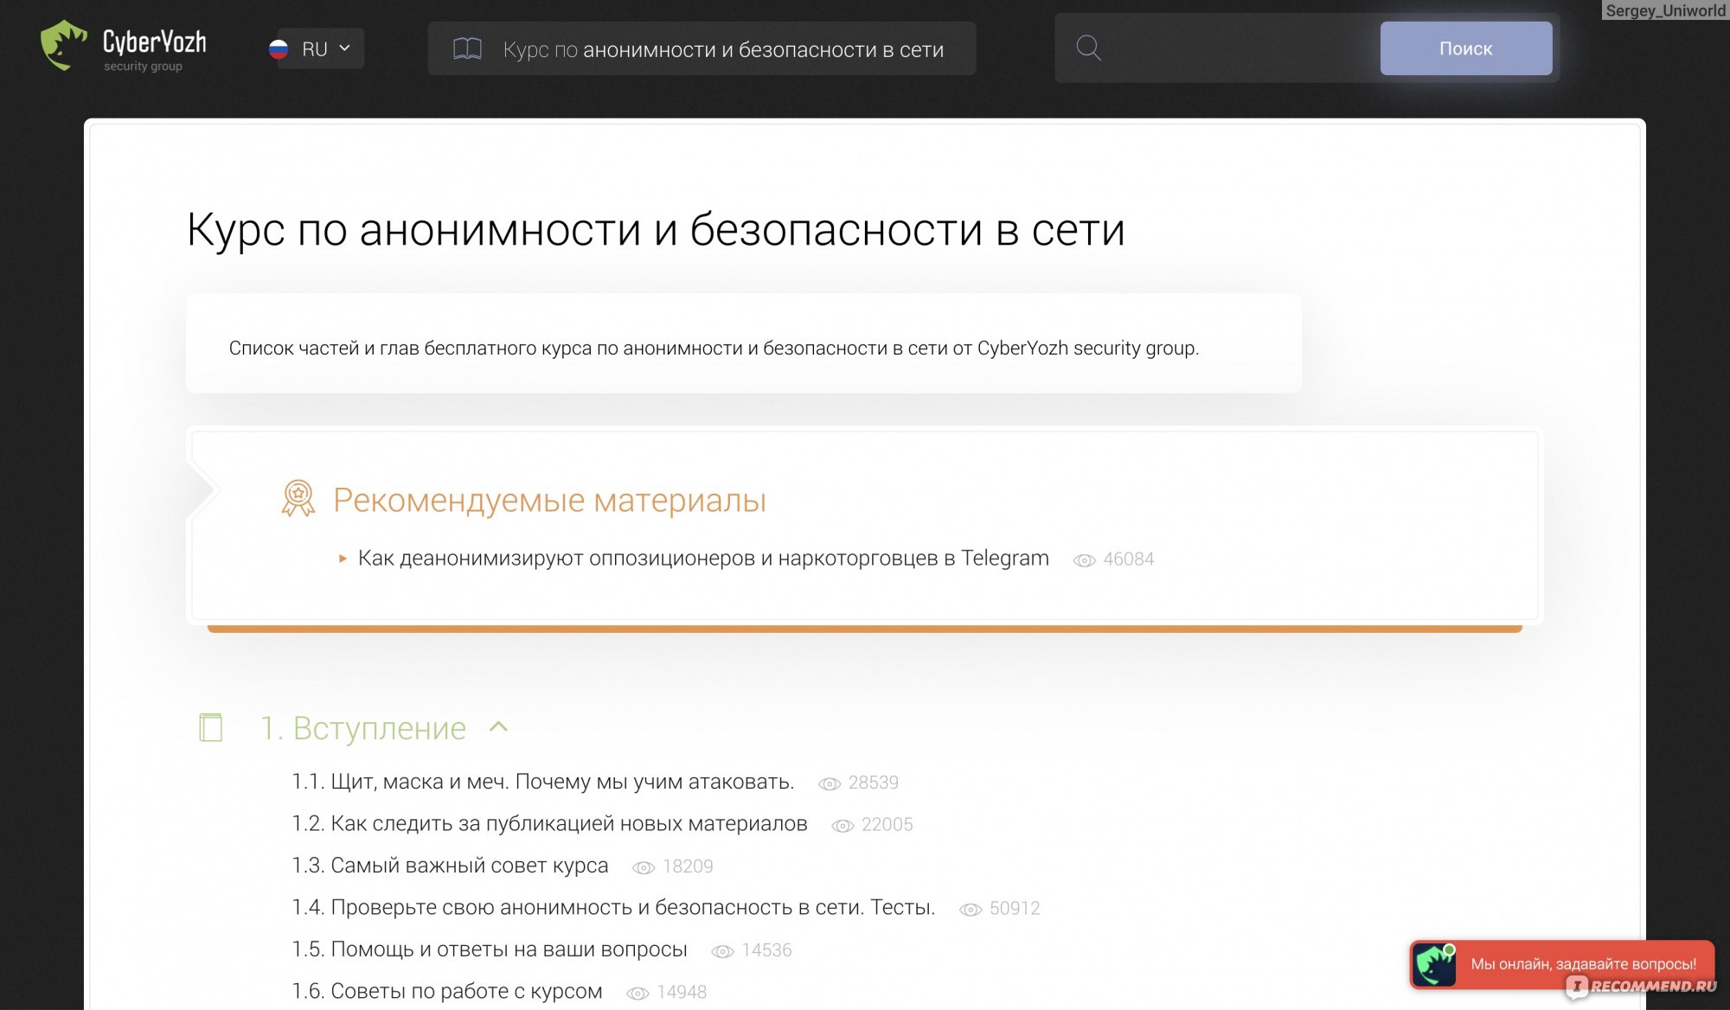Click the view count 46084

point(1129,559)
